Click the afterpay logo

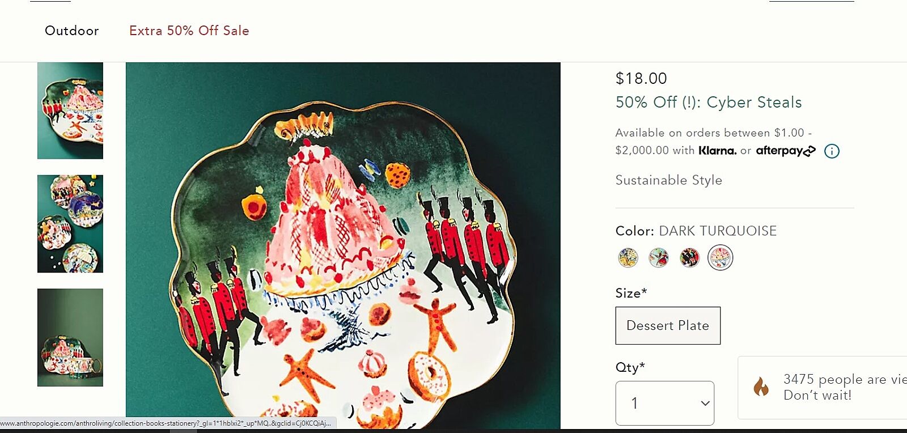[786, 151]
